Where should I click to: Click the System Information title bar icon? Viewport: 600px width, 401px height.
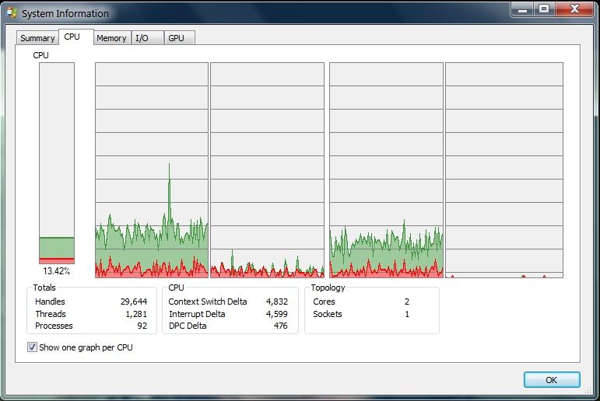coord(12,13)
